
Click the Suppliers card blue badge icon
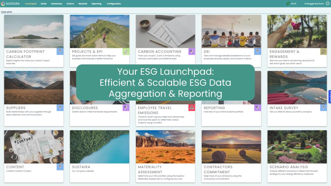click(60, 108)
